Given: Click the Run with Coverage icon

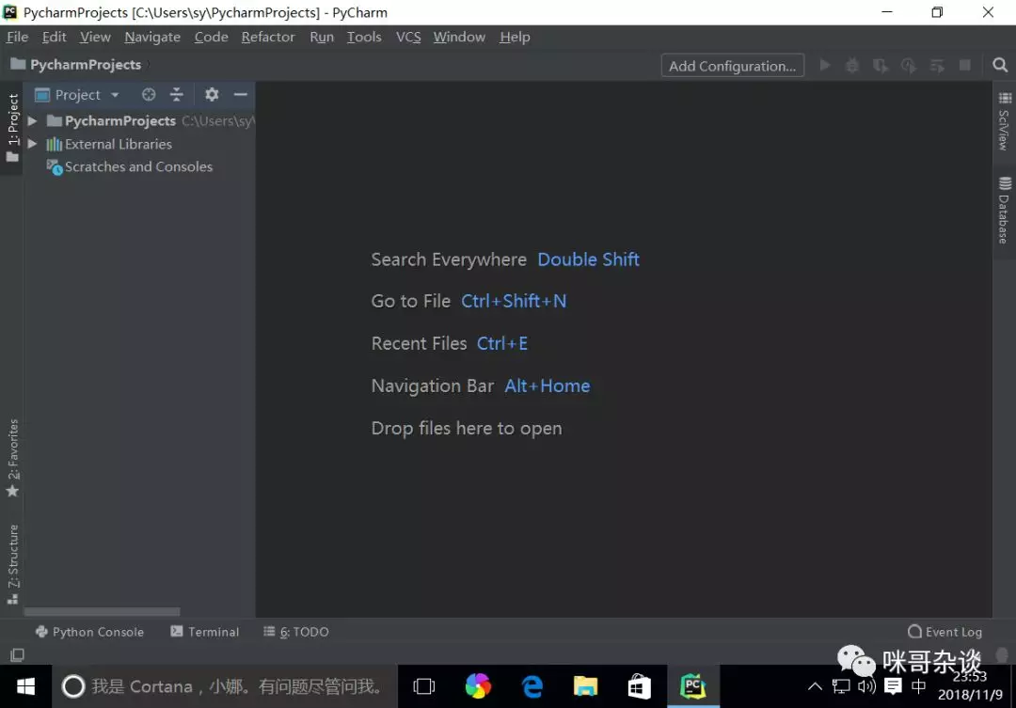Looking at the screenshot, I should click(880, 66).
